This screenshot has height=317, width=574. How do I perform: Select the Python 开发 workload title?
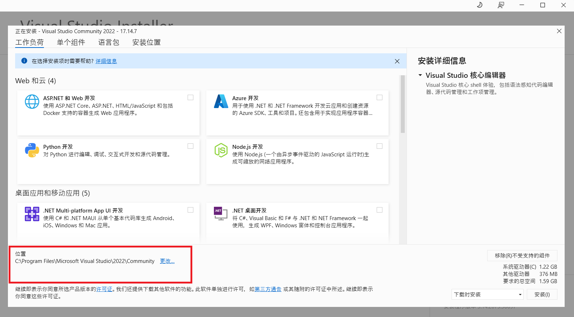coord(58,147)
